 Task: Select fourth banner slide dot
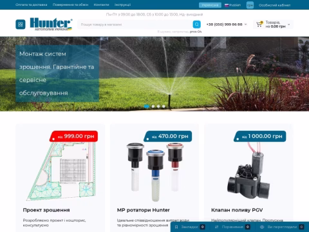point(164,106)
